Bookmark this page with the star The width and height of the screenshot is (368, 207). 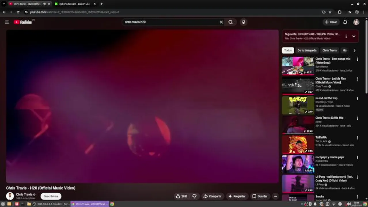[330, 12]
